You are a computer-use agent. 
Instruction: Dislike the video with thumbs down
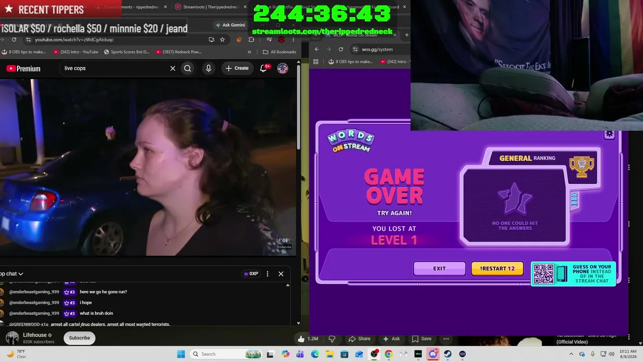coord(332,339)
